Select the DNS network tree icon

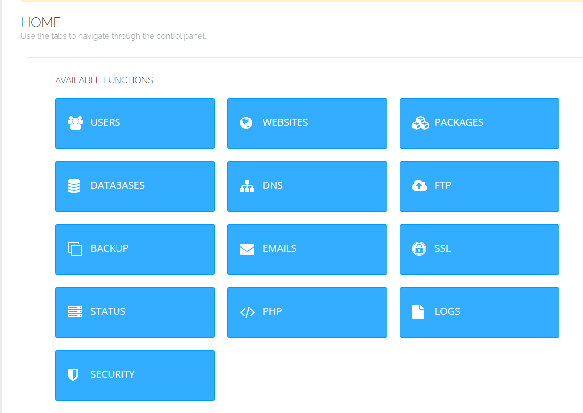pyautogui.click(x=247, y=185)
